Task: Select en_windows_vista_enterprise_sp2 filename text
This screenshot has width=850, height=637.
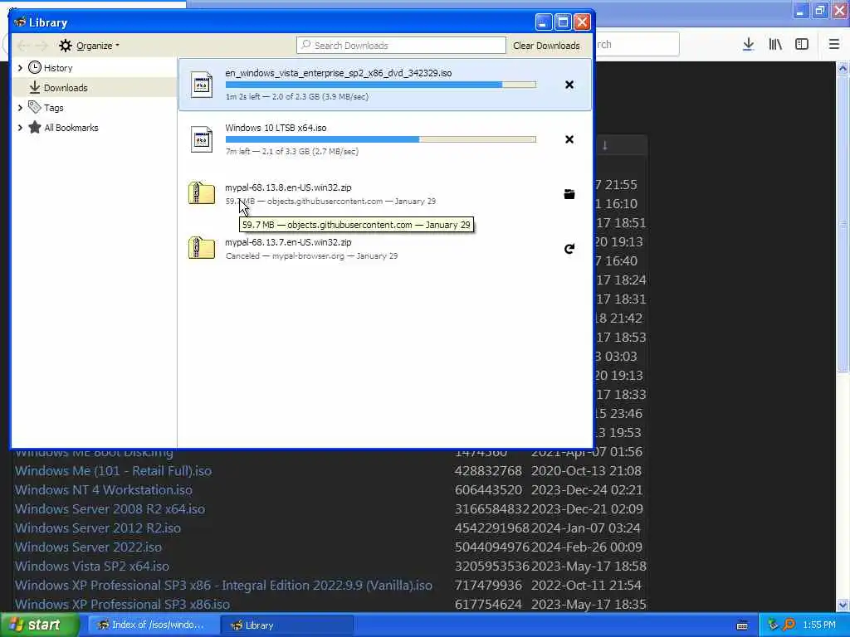Action: 339,73
